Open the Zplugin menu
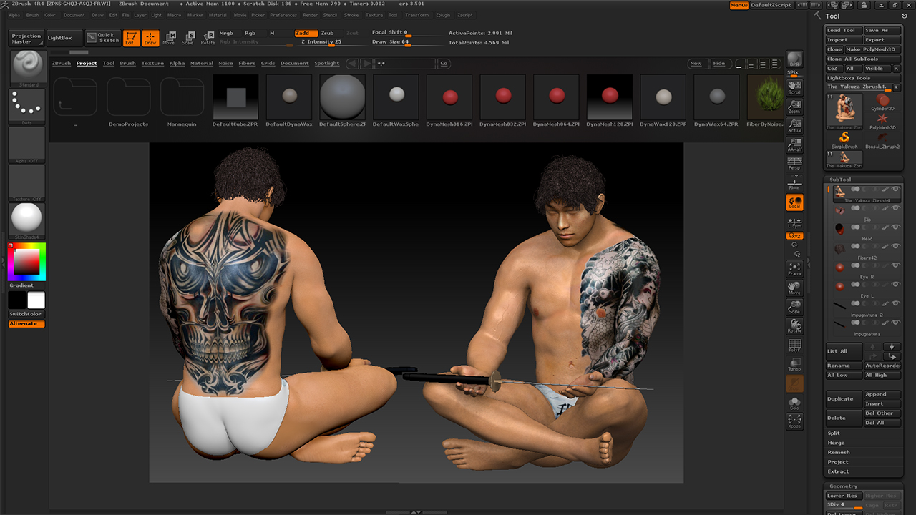Screen dimensions: 916x515 click(x=443, y=15)
